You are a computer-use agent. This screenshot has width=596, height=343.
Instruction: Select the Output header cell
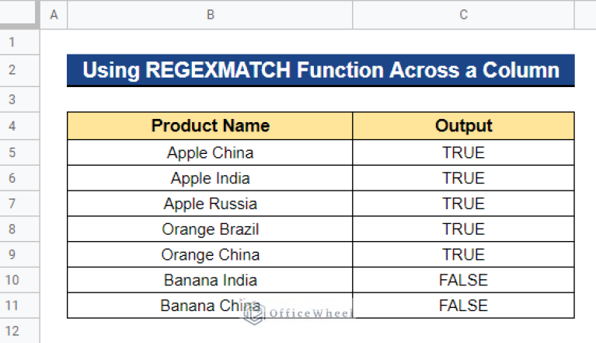(x=463, y=126)
